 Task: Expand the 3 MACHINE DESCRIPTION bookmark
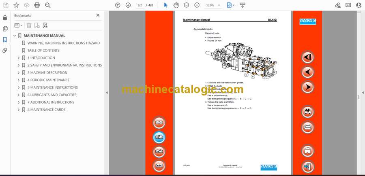[x=19, y=73]
